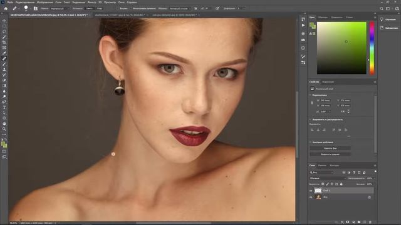Open layer kind filter dropdown
Viewport: 401px width, 225px height.
coord(321,172)
